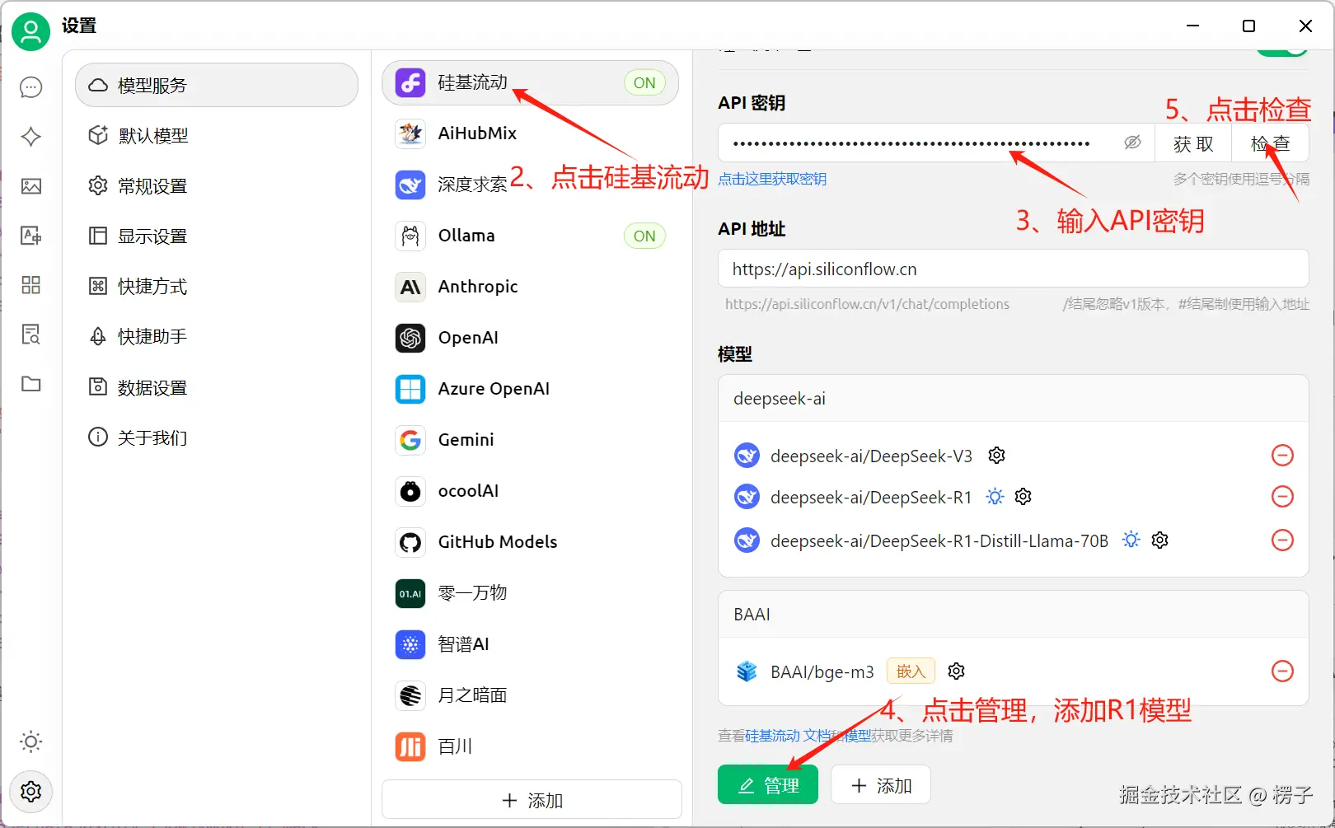Viewport: 1335px width, 828px height.
Task: Open the files folder sidebar icon
Action: [x=31, y=384]
